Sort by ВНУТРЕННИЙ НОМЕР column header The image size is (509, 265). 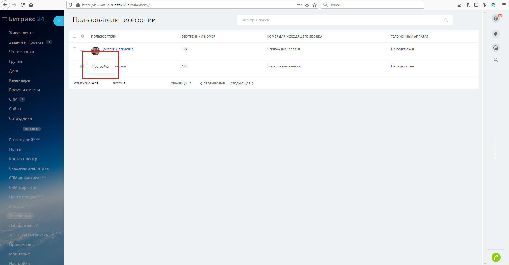[x=199, y=36]
